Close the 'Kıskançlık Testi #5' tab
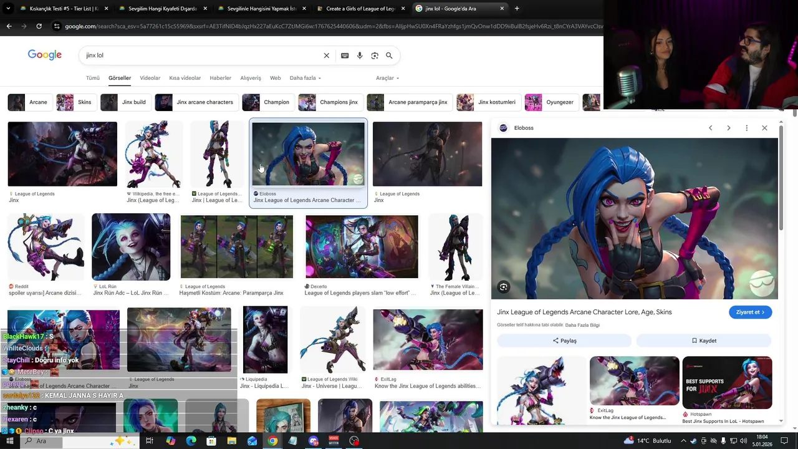This screenshot has height=449, width=798. (x=106, y=9)
